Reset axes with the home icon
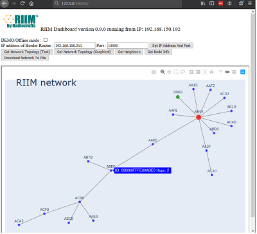The image size is (257, 234). 211,72
